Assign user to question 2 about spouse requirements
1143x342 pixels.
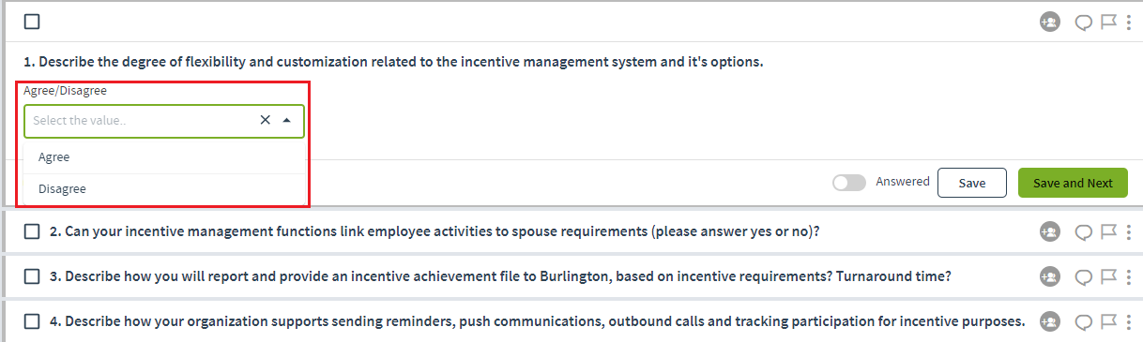[1050, 230]
